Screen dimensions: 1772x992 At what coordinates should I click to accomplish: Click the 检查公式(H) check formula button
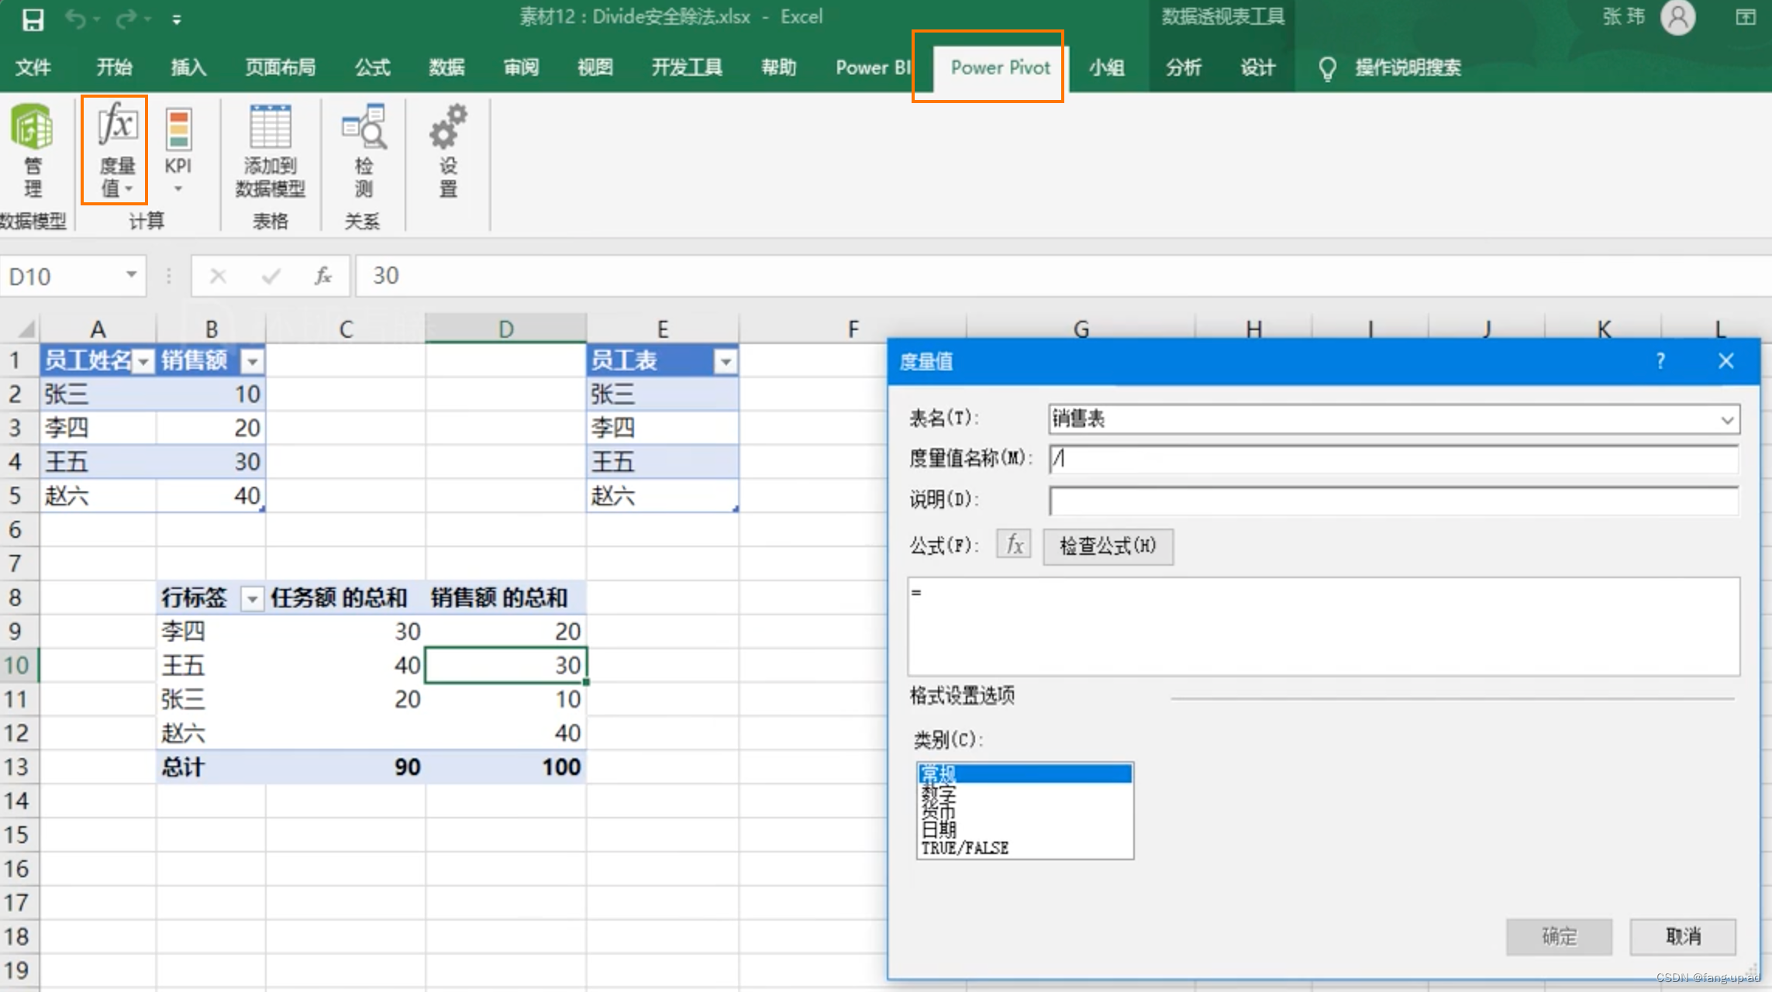tap(1107, 545)
